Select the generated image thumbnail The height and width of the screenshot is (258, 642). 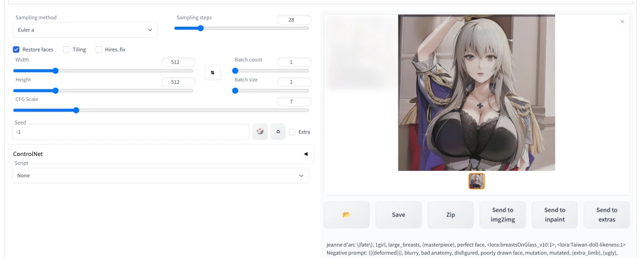tap(477, 181)
